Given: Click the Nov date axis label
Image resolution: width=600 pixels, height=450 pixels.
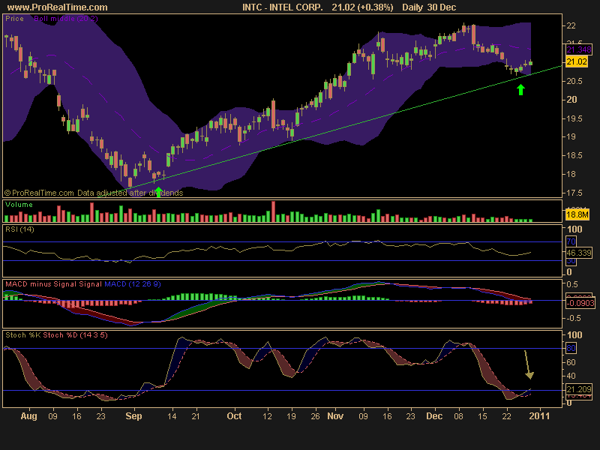Looking at the screenshot, I should (x=335, y=416).
